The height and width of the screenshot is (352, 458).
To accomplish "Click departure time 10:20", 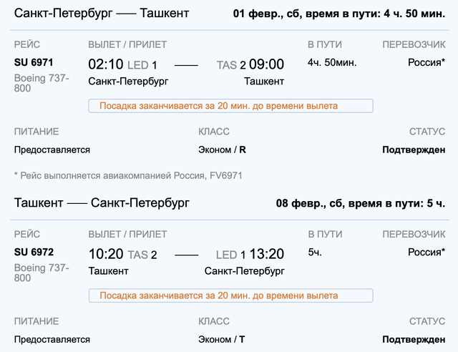I will [x=106, y=254].
